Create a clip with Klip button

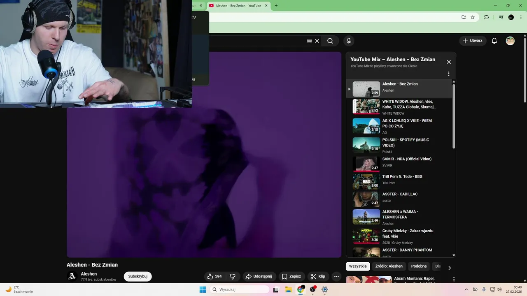pyautogui.click(x=318, y=276)
